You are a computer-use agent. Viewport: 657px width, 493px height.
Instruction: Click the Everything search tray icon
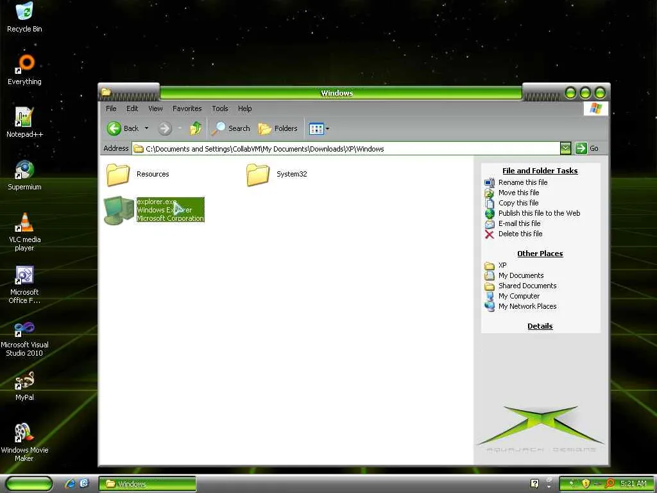[610, 484]
